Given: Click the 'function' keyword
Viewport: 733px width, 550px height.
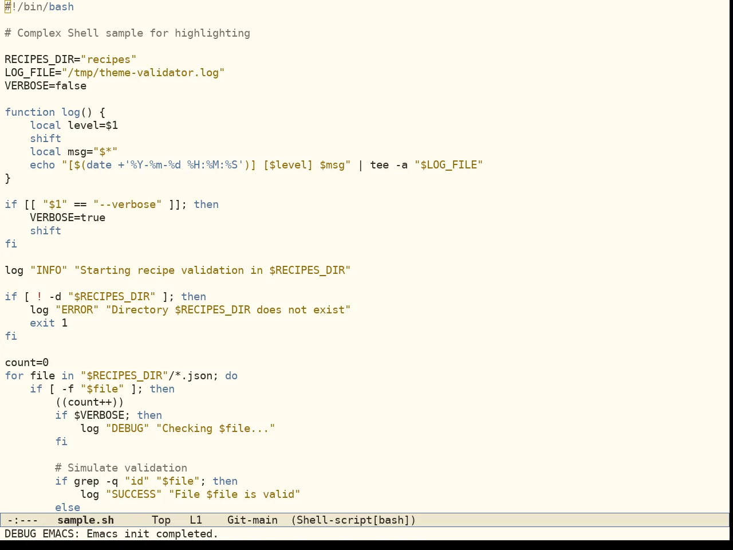Looking at the screenshot, I should pyautogui.click(x=30, y=112).
